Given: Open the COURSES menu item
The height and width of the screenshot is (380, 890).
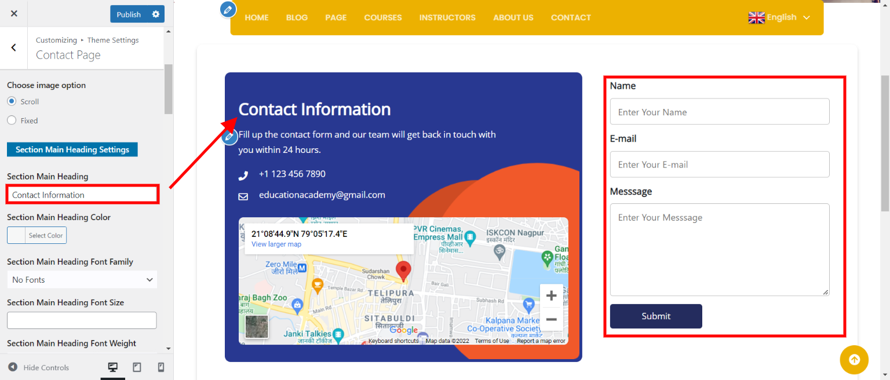Looking at the screenshot, I should [382, 17].
